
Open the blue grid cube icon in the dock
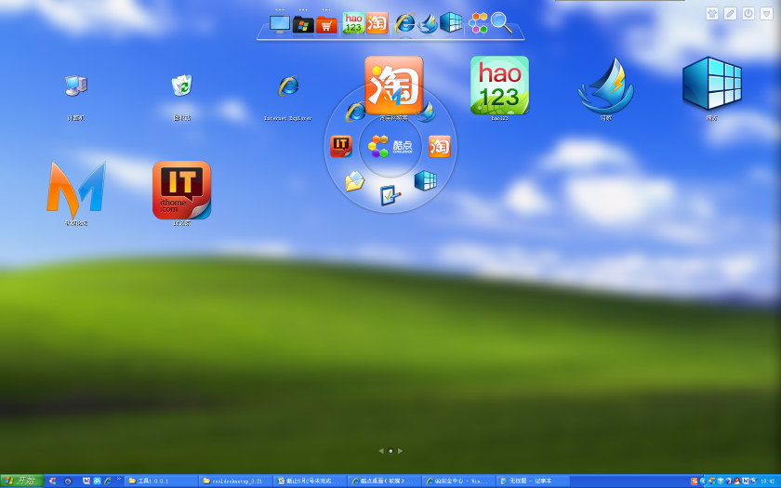pos(451,22)
